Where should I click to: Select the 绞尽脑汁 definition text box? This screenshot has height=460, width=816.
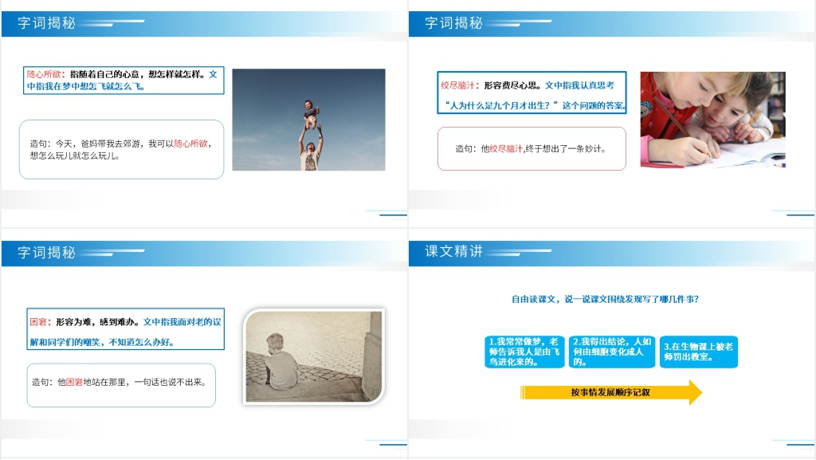532,94
